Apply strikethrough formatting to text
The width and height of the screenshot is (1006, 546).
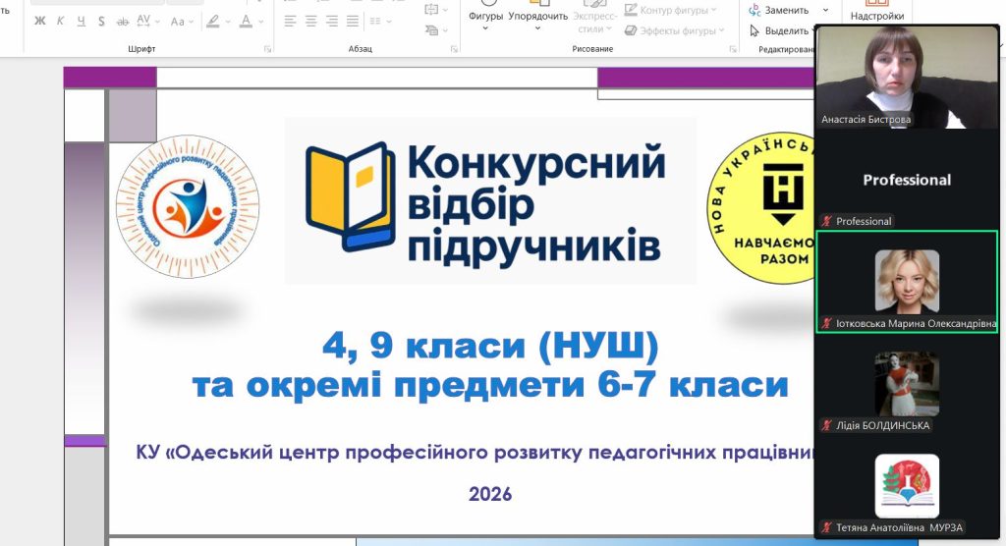tap(123, 21)
